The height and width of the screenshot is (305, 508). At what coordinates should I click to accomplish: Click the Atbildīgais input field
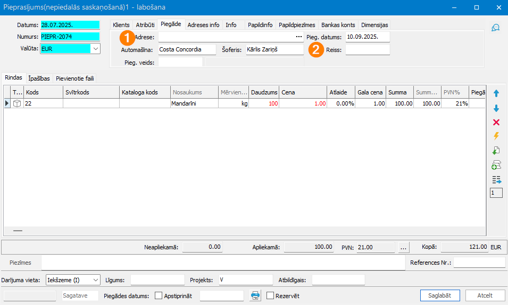coord(338,280)
